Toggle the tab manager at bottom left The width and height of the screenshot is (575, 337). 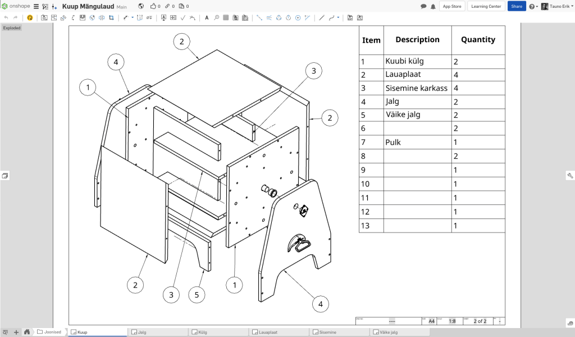point(6,332)
